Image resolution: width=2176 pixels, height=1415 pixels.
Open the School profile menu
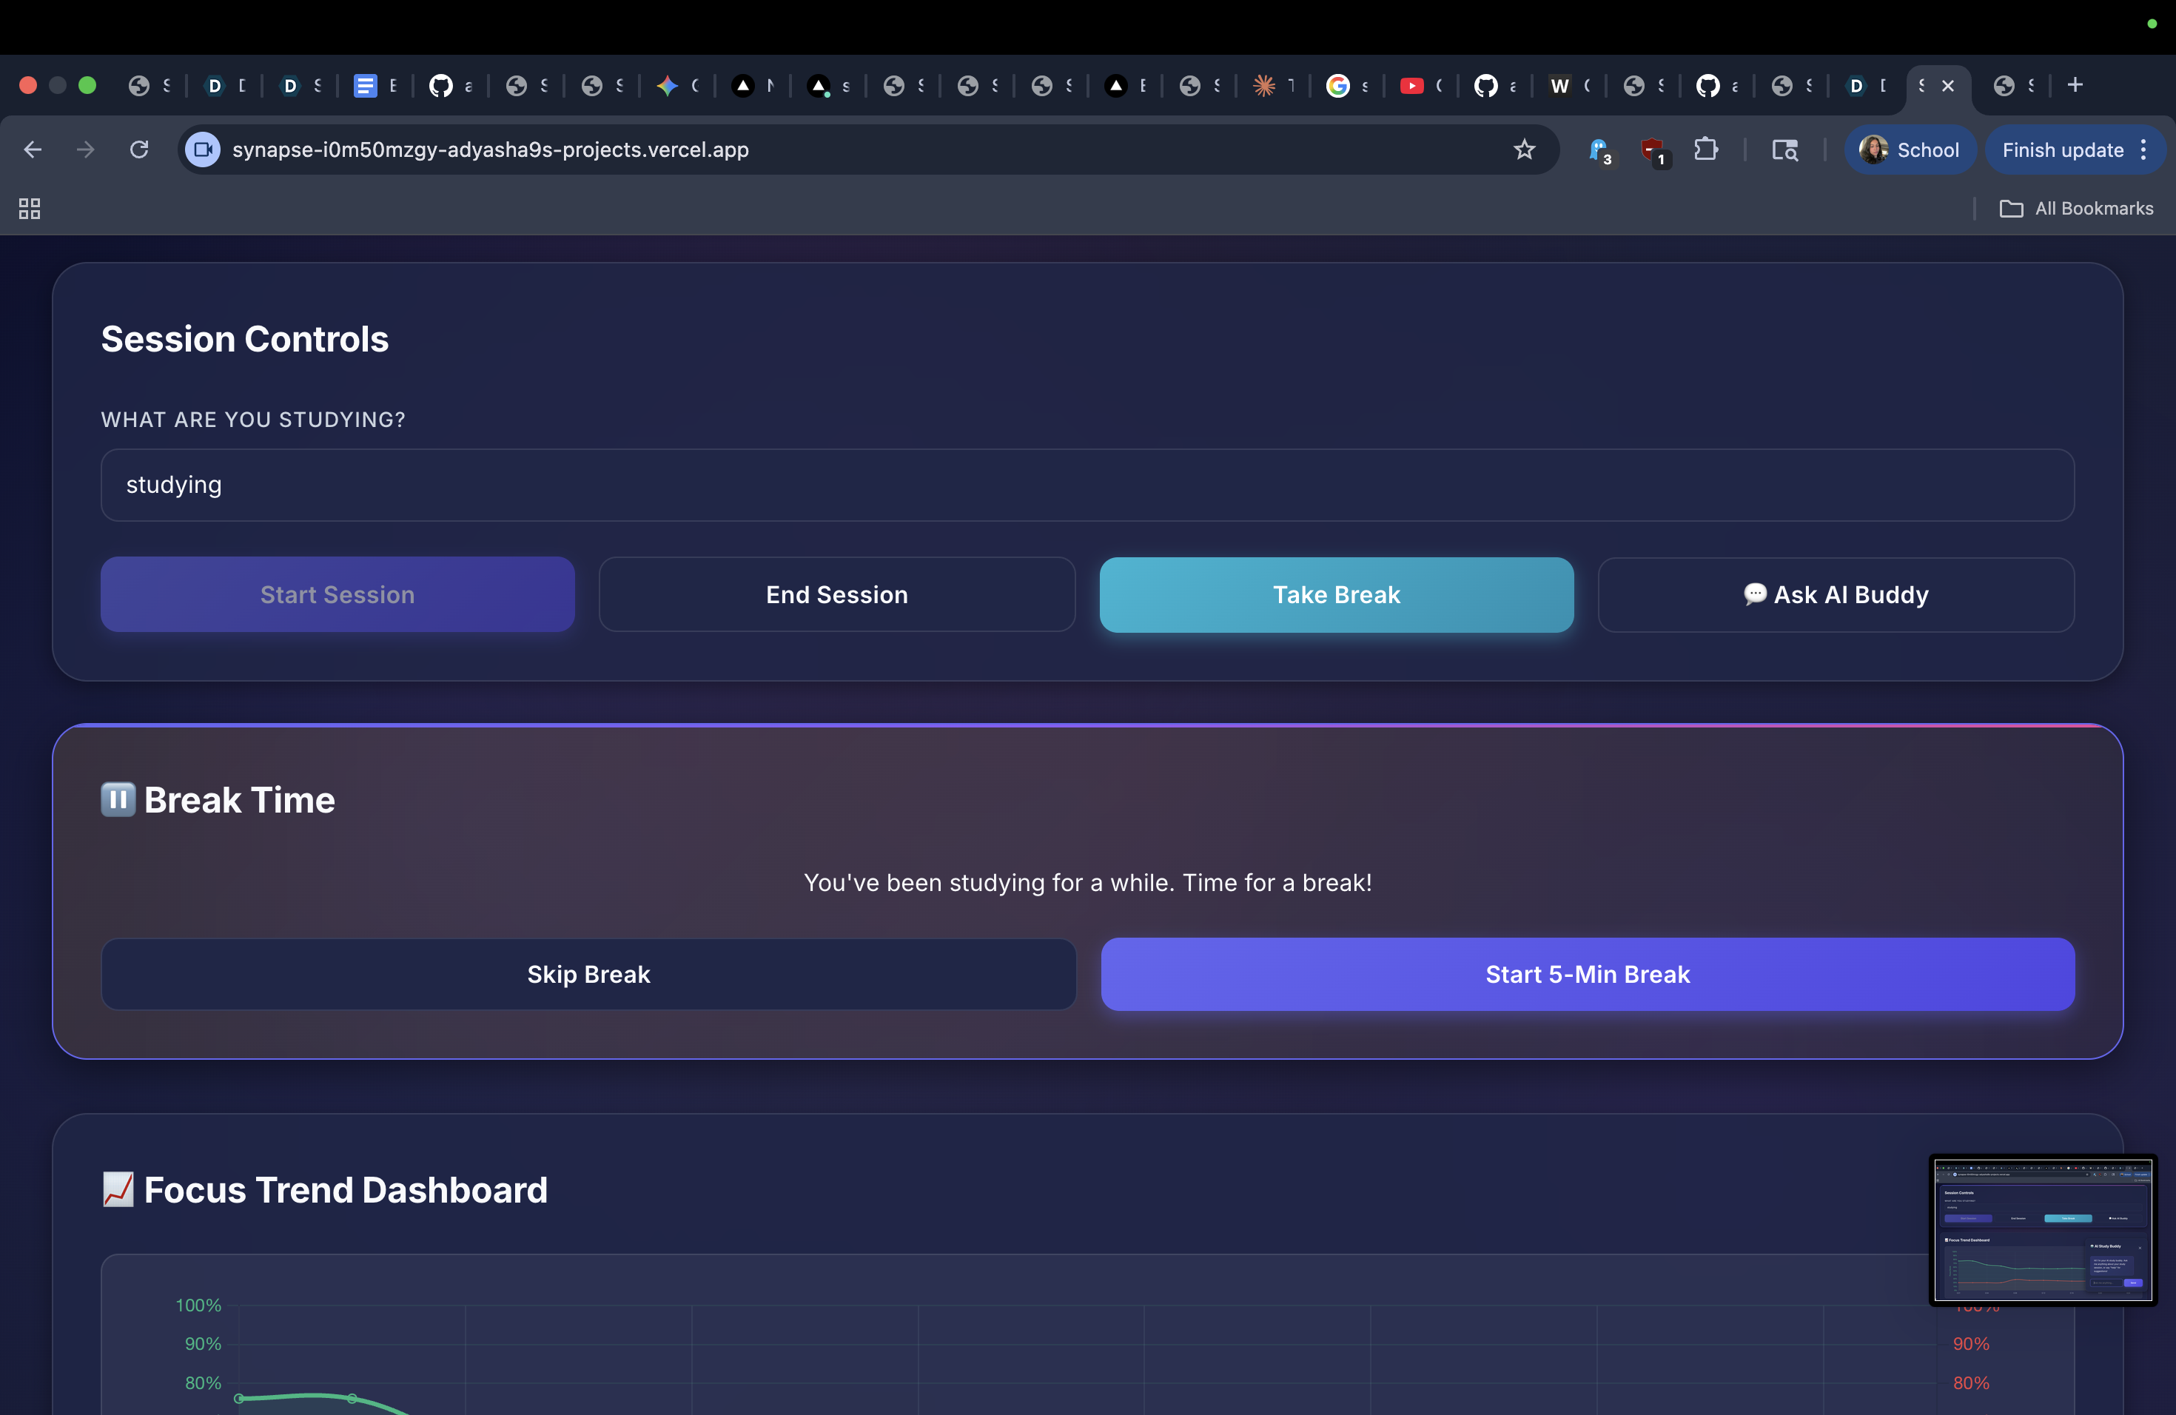coord(1910,149)
